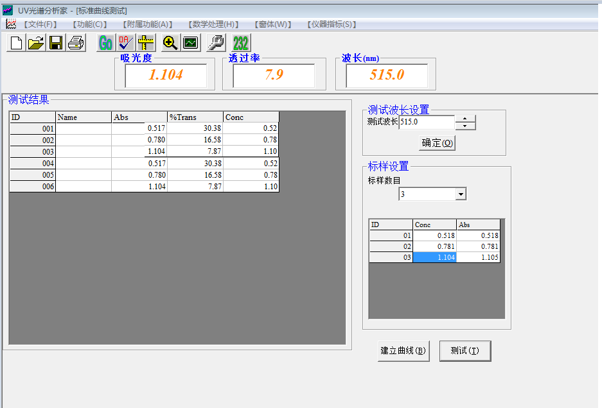Decrease test wavelength with down arrow
This screenshot has height=408, width=602.
(x=465, y=126)
